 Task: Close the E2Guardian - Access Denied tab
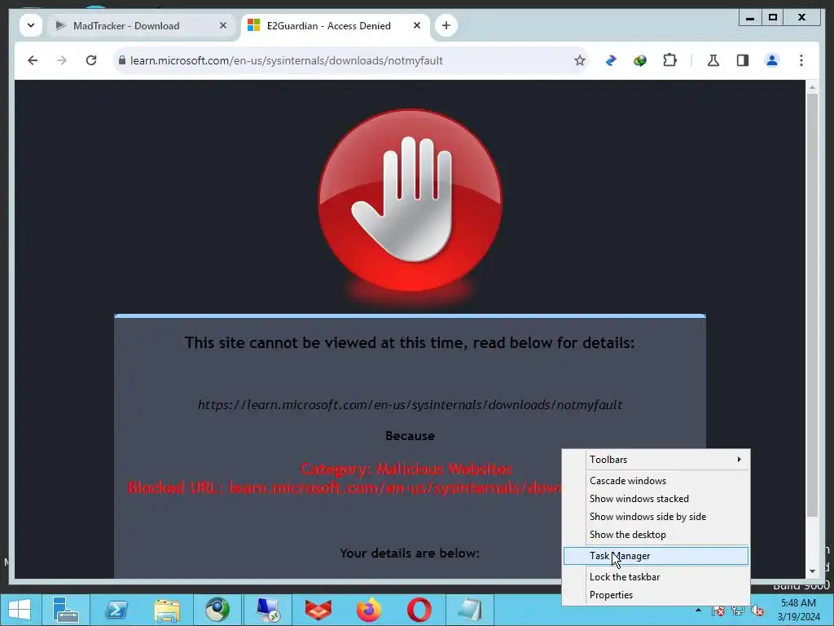417,25
